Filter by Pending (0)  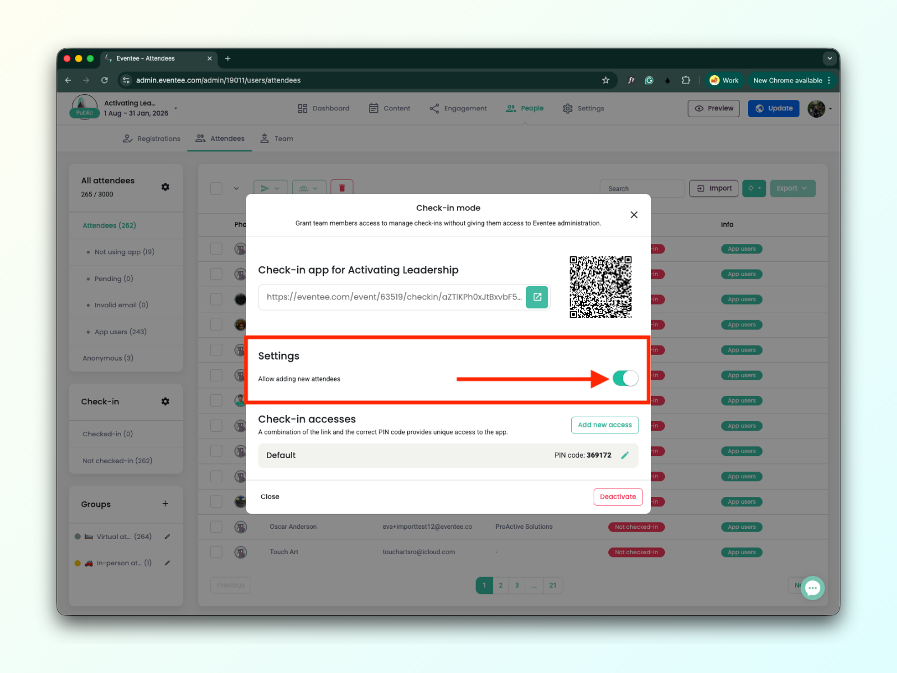coord(114,279)
